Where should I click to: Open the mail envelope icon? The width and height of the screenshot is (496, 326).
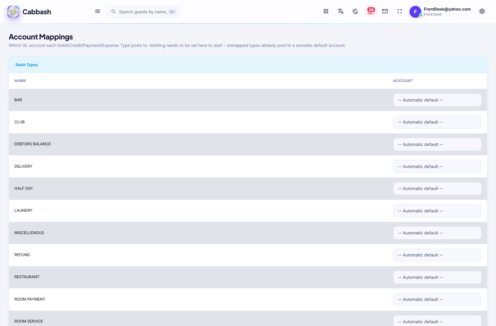(x=385, y=11)
